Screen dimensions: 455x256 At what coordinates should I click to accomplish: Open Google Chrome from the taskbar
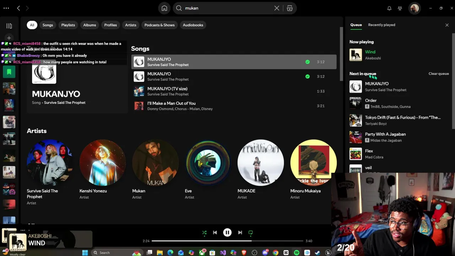275,253
